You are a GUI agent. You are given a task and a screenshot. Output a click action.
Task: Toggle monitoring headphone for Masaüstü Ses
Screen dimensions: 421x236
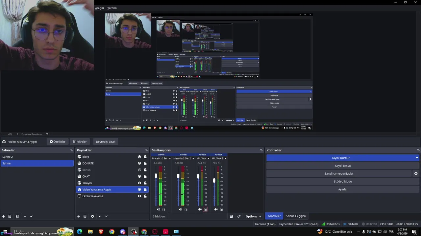coord(164,209)
